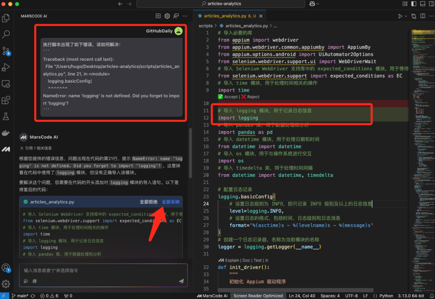Open MarsCode AI panel settings gear

[x=167, y=16]
